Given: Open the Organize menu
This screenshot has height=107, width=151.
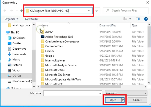Looking at the screenshot, I should coord(11,19).
